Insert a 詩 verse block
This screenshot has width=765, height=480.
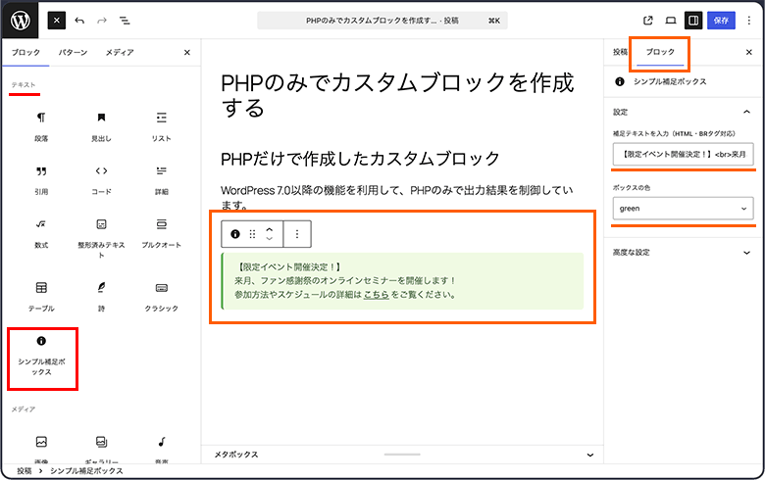(101, 296)
